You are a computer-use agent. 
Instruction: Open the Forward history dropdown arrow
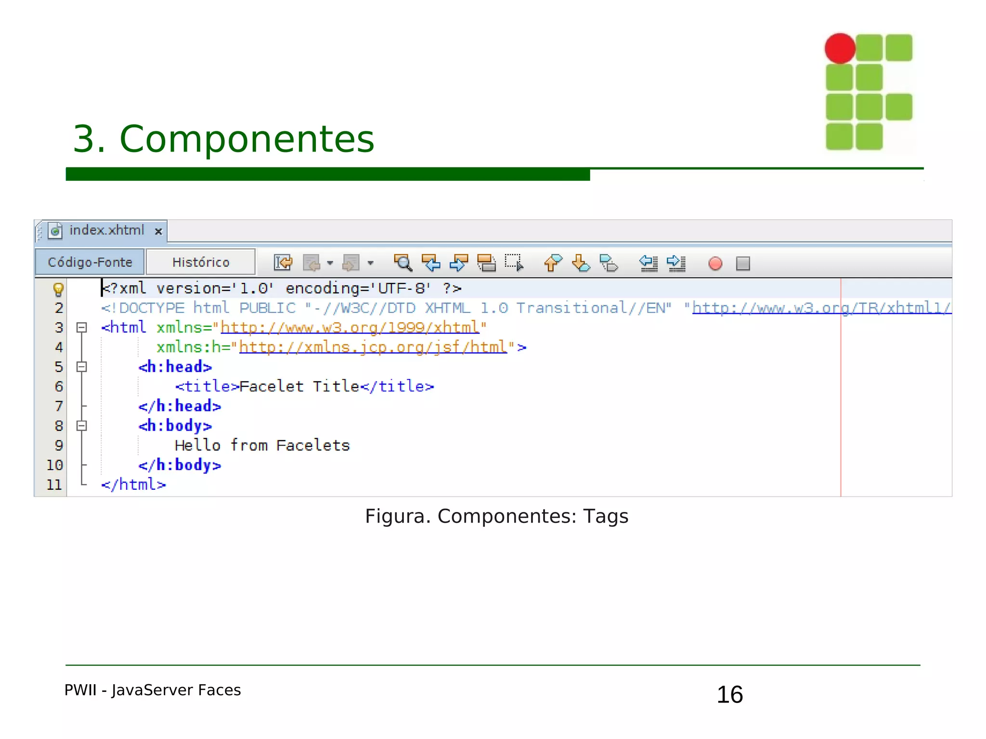pos(370,263)
